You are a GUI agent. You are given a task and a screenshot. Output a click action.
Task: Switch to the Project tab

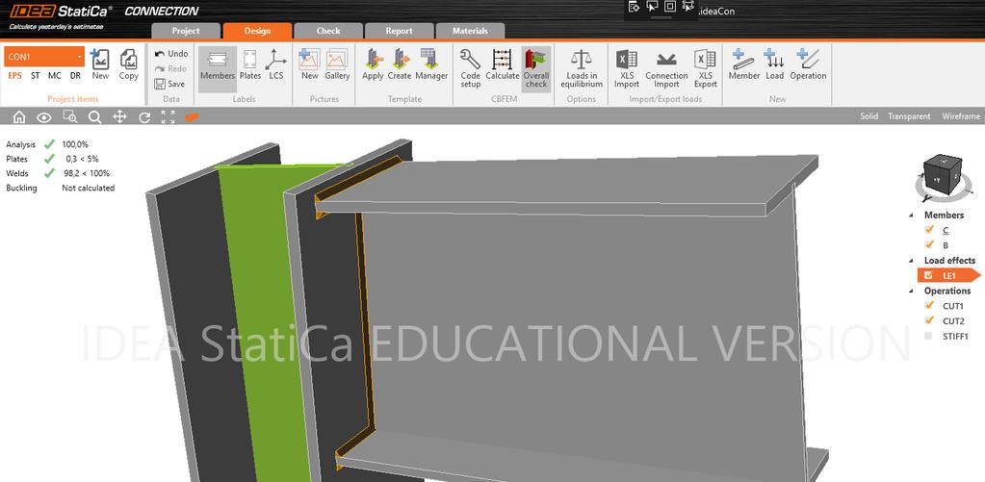pos(186,31)
